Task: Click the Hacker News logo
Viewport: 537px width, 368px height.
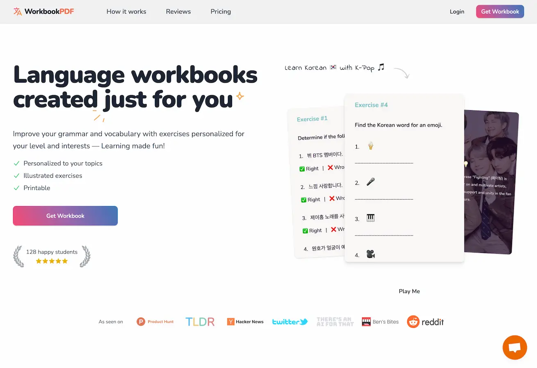Action: [245, 322]
